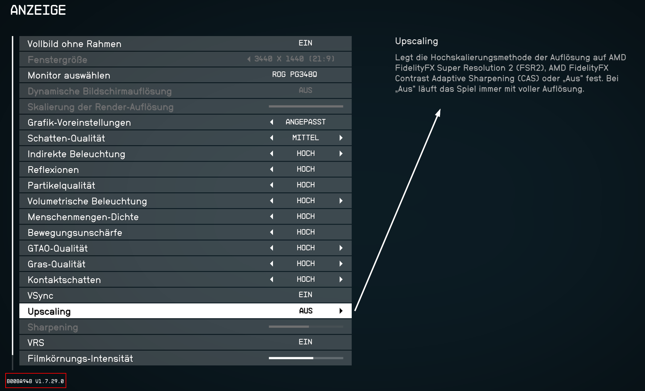This screenshot has width=645, height=391.
Task: Change monitor selection ROG PG348Q
Action: click(295, 74)
